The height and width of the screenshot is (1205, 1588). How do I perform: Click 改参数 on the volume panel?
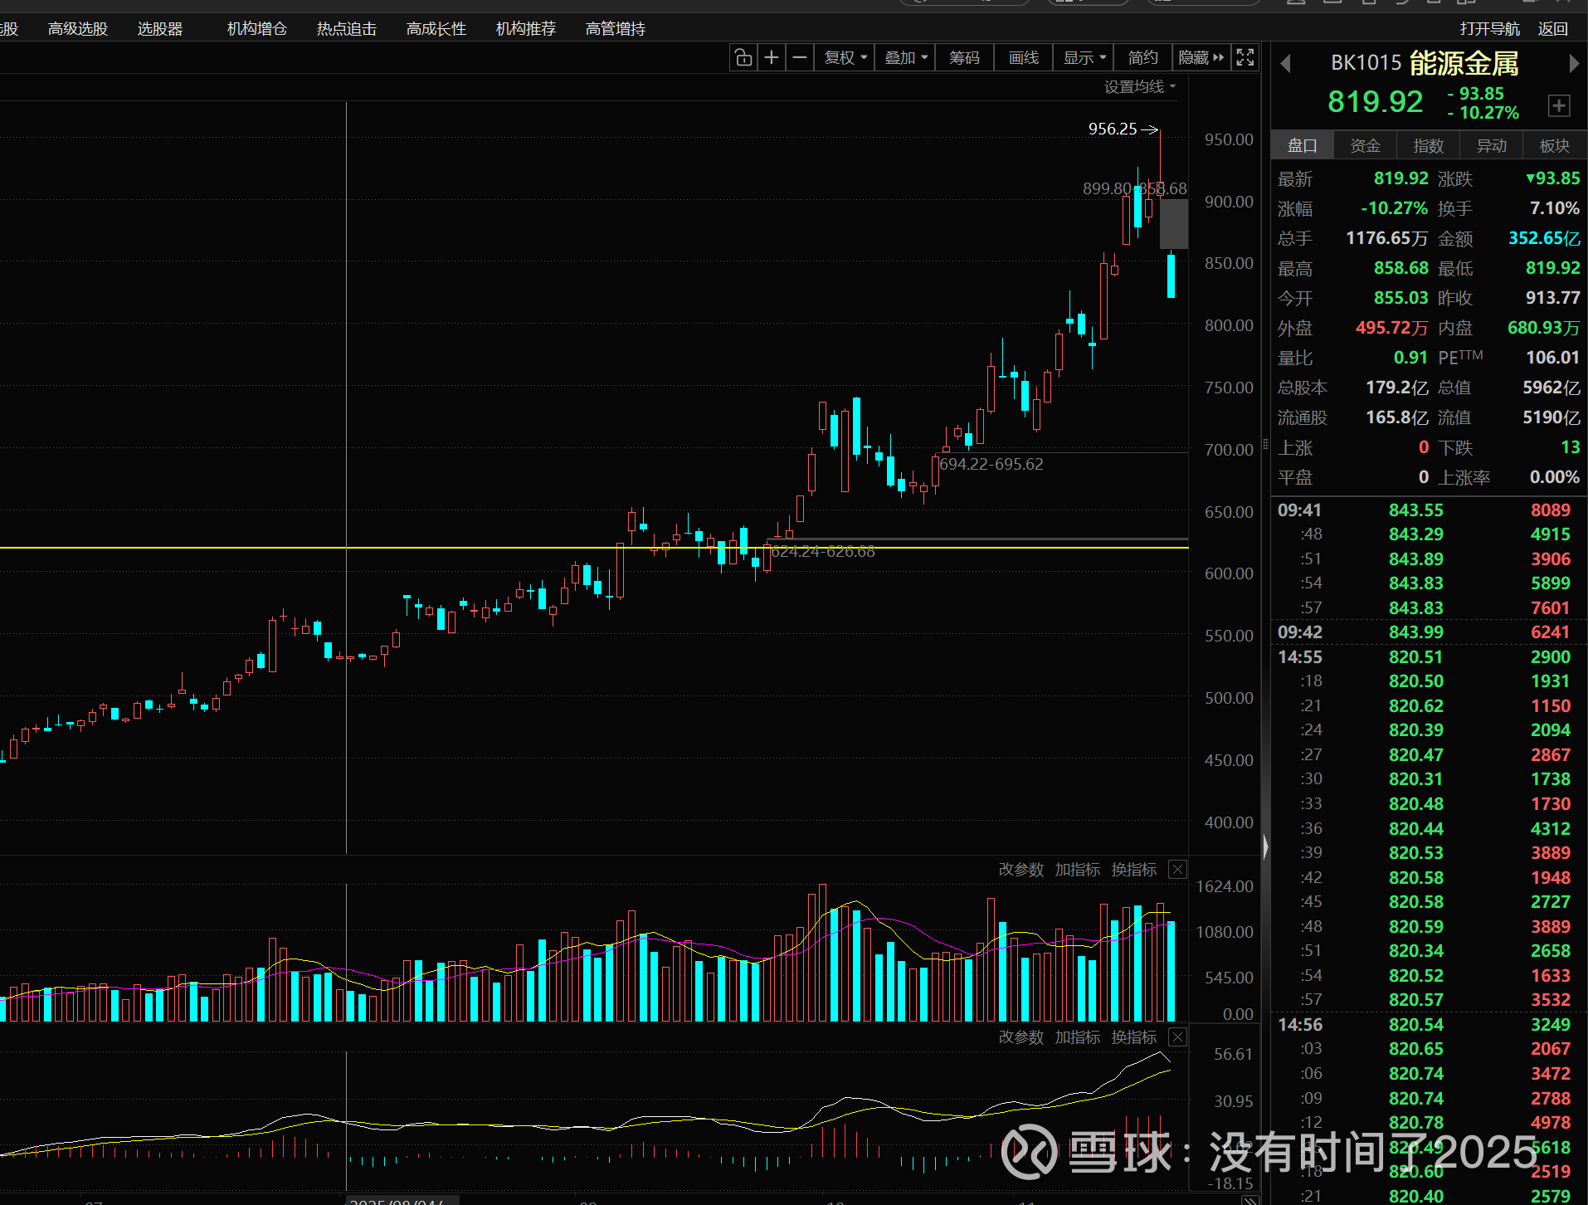tap(1021, 870)
